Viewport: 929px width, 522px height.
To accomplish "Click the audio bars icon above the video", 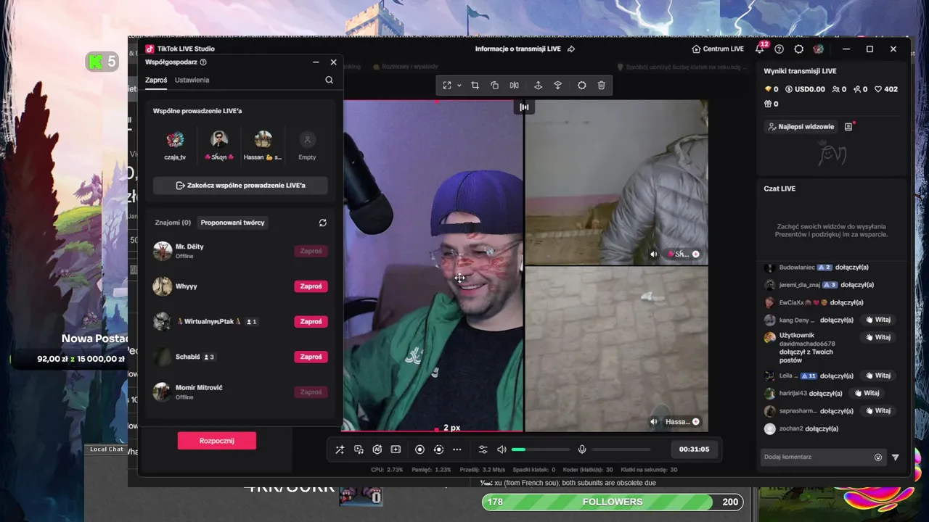I will pyautogui.click(x=524, y=107).
